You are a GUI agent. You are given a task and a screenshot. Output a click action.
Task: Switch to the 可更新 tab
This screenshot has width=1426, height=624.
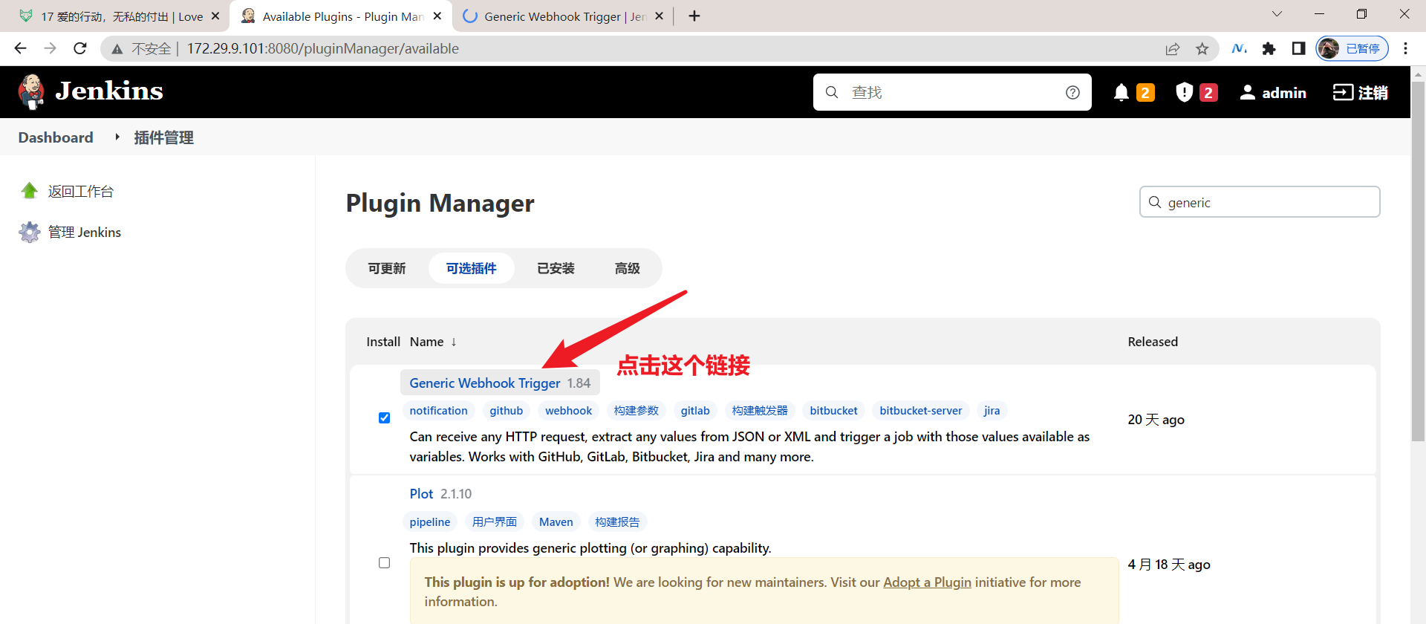(387, 268)
